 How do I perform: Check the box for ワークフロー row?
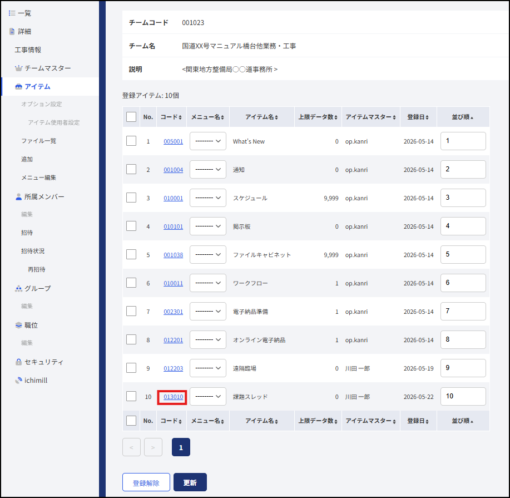coord(131,283)
